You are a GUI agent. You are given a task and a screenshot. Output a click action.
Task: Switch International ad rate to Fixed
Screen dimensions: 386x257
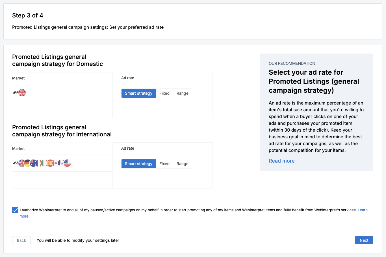point(164,164)
